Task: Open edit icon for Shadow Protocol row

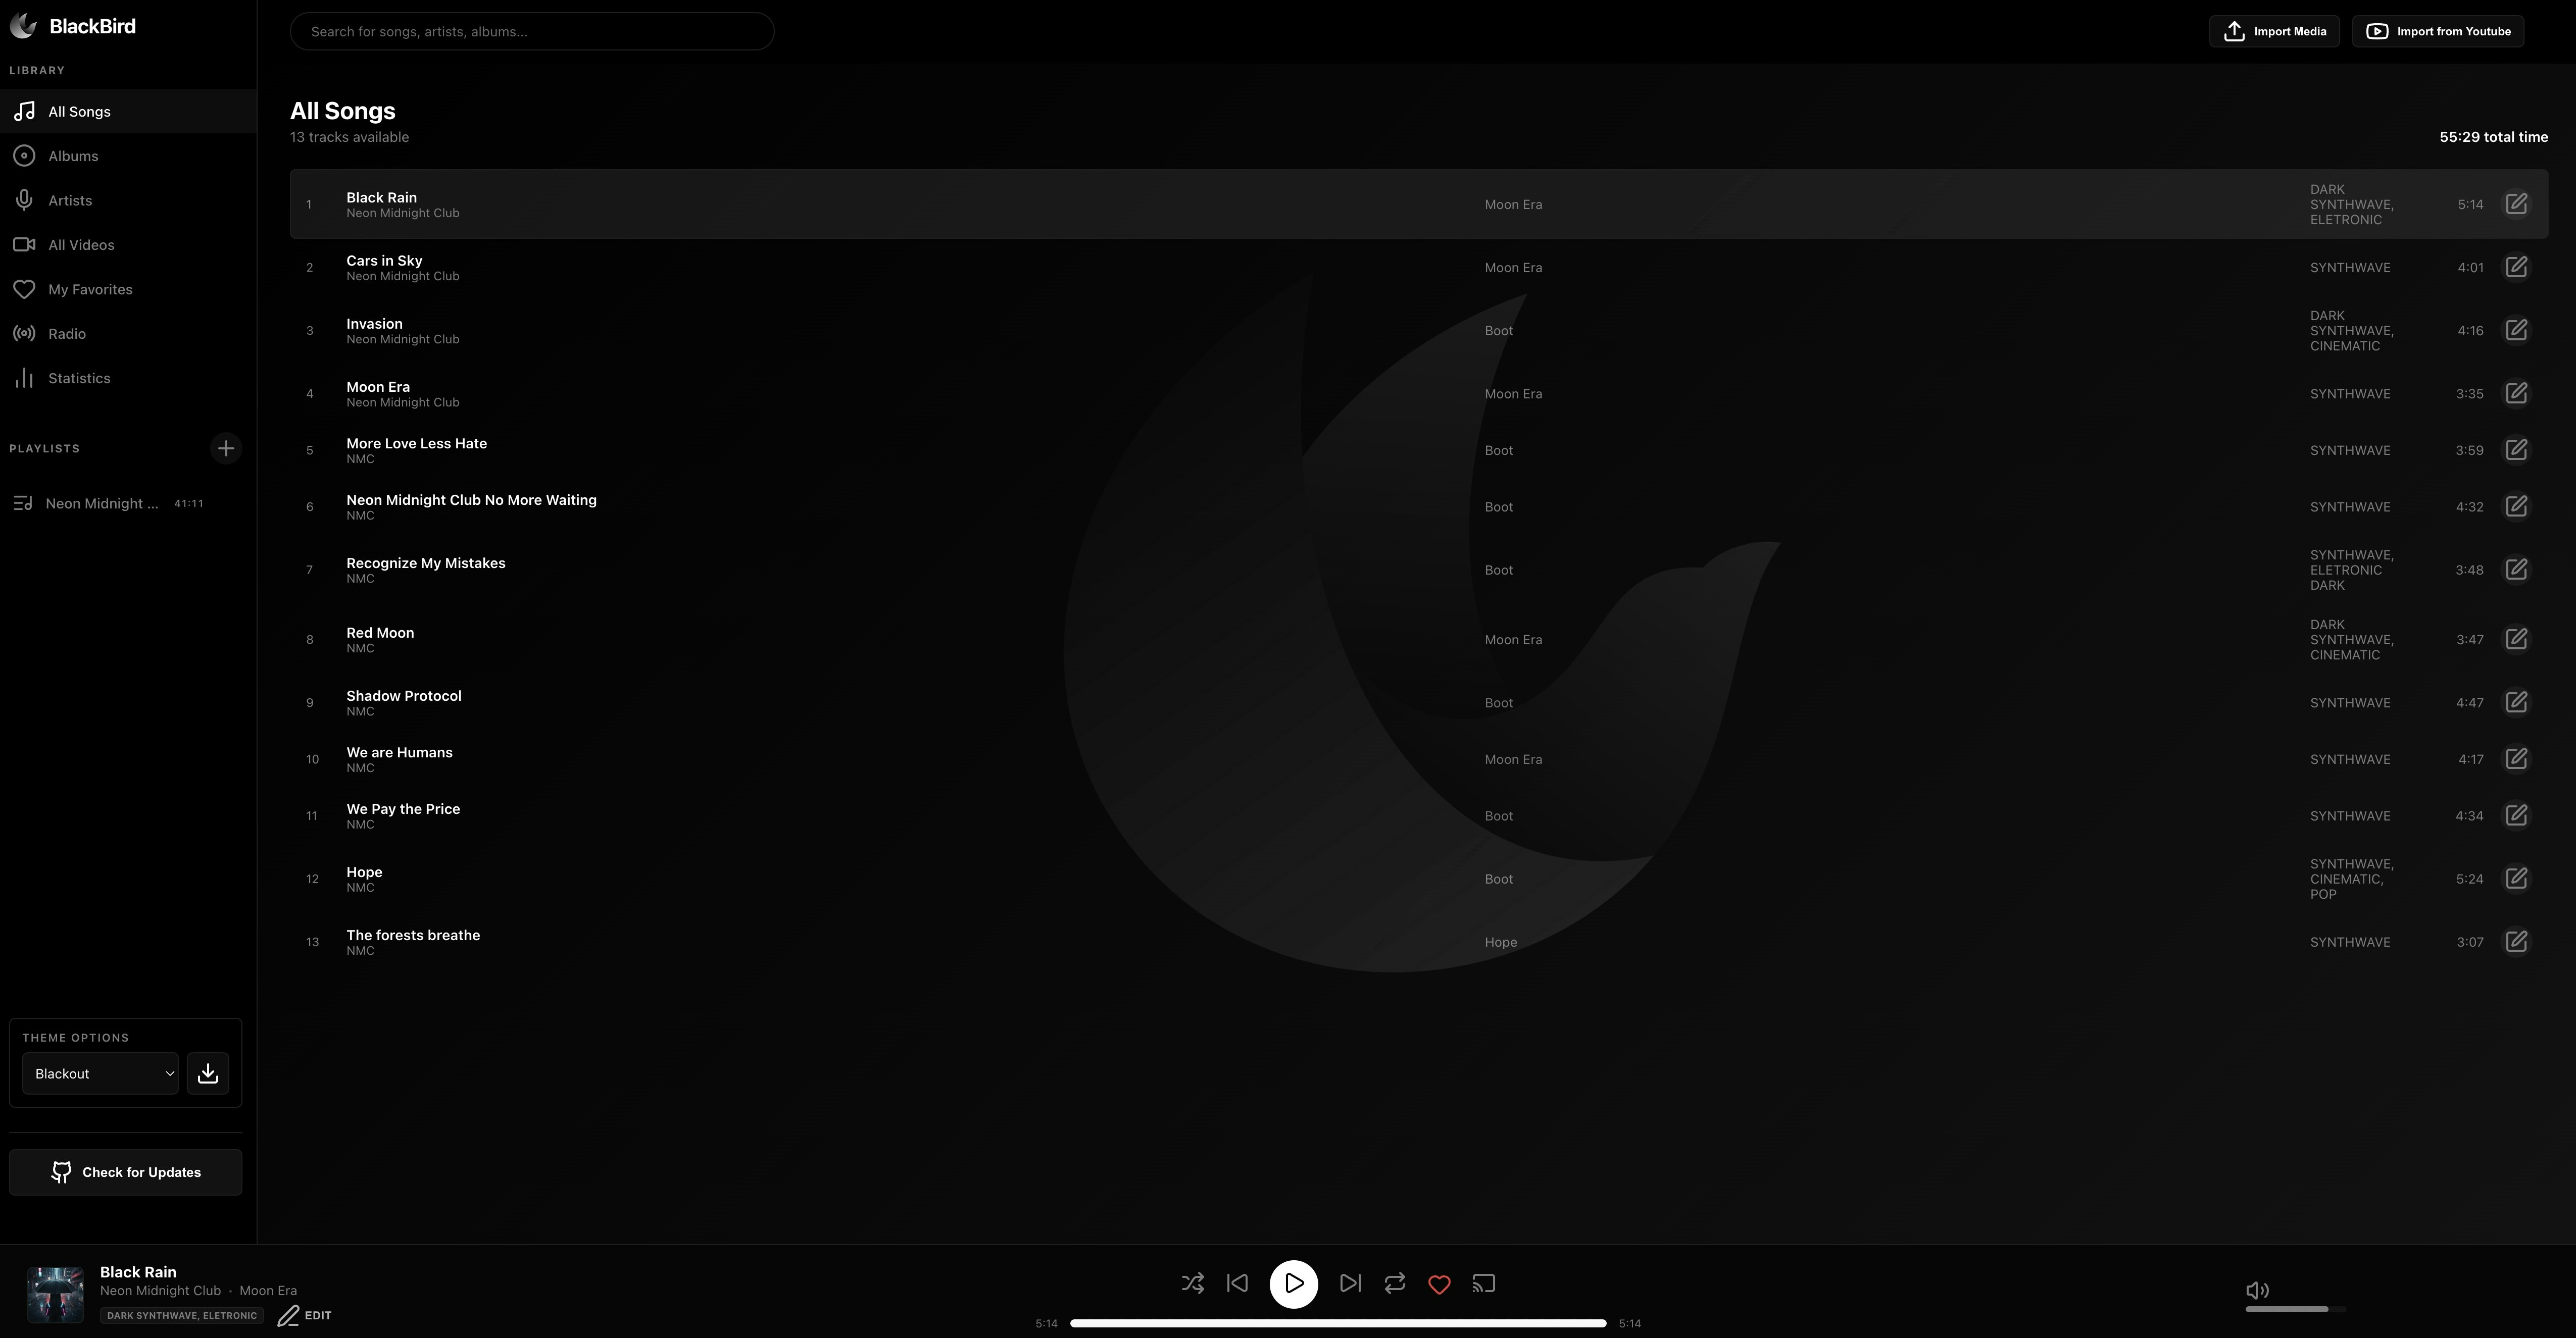Action: [2516, 702]
